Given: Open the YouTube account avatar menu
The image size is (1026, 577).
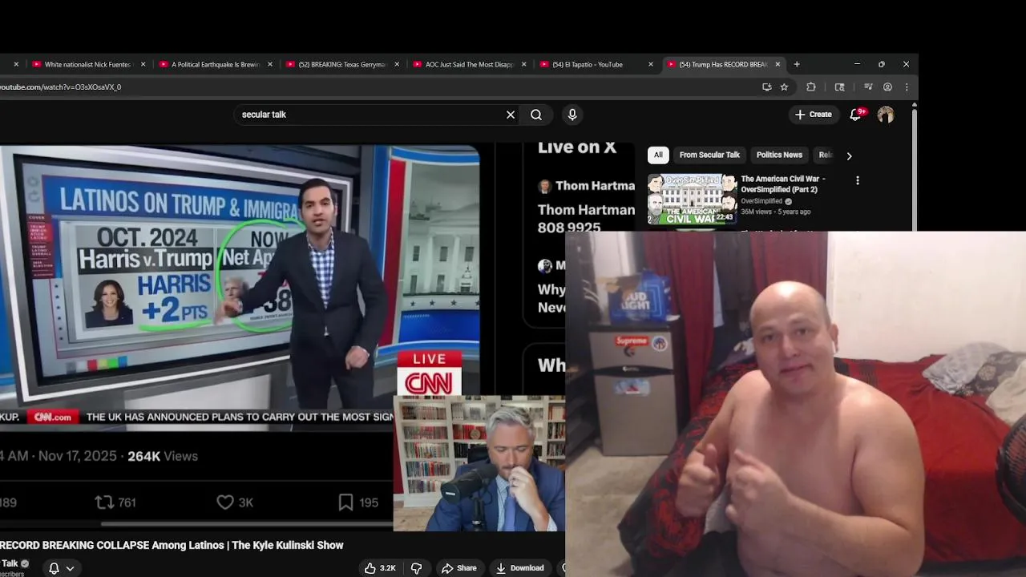Looking at the screenshot, I should [886, 115].
